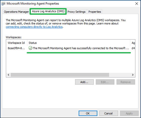Image resolution: width=141 pixels, height=118 pixels.
Task: Switch to the Operations Manager tab
Action: click(16, 12)
